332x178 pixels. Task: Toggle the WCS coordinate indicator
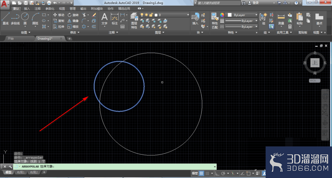click(x=314, y=80)
